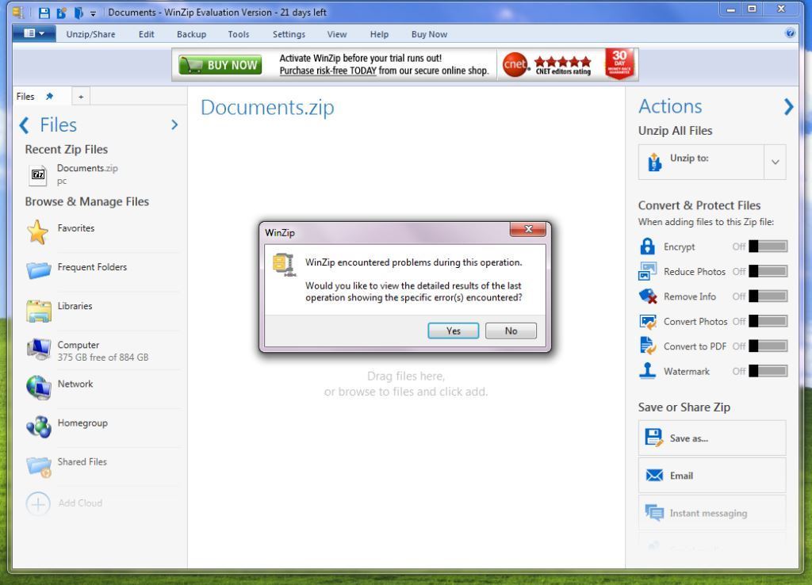The height and width of the screenshot is (585, 812).
Task: Click the green BUY NOW banner button
Action: (220, 65)
